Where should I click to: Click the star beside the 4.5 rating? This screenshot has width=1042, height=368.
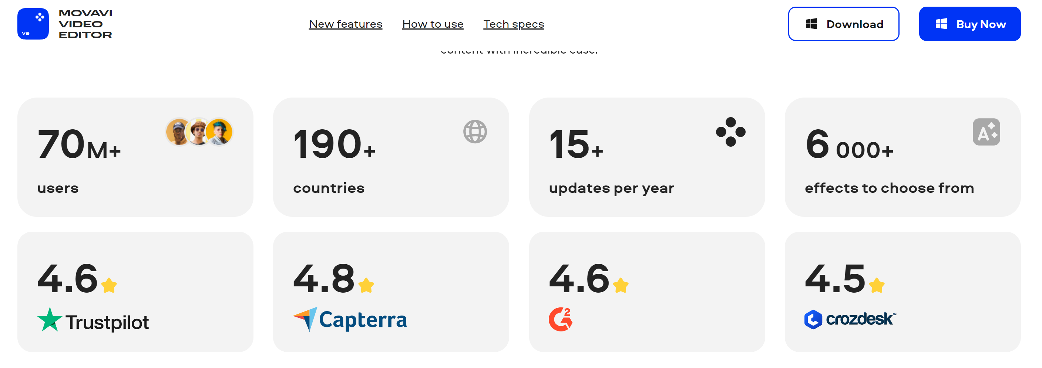coord(877,285)
